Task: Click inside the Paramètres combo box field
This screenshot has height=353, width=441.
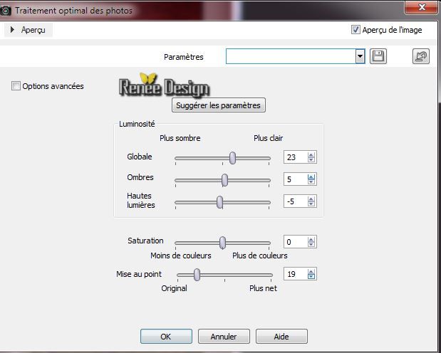Action: pos(291,56)
